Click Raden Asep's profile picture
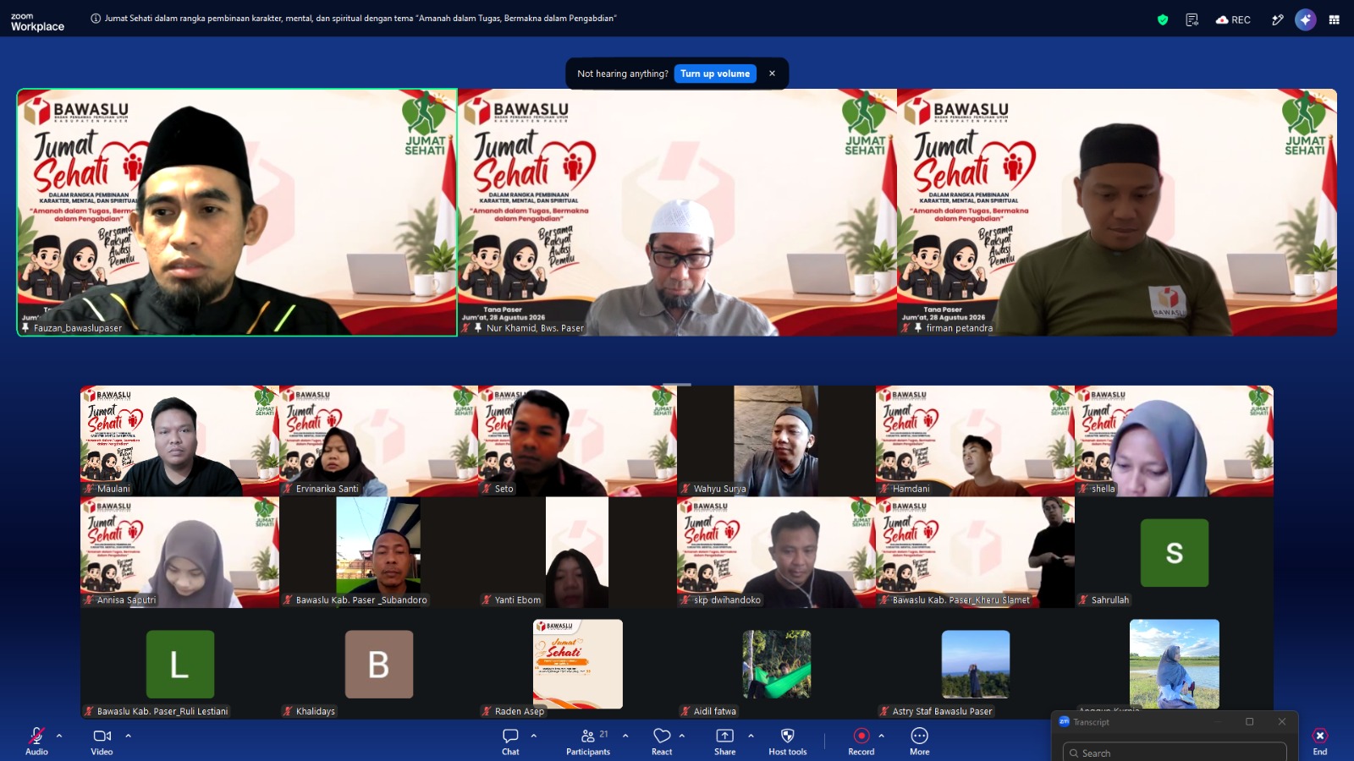The image size is (1354, 761). (578, 664)
